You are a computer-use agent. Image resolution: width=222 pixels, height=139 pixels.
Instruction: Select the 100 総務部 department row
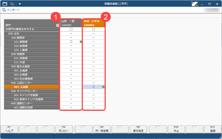point(31,38)
